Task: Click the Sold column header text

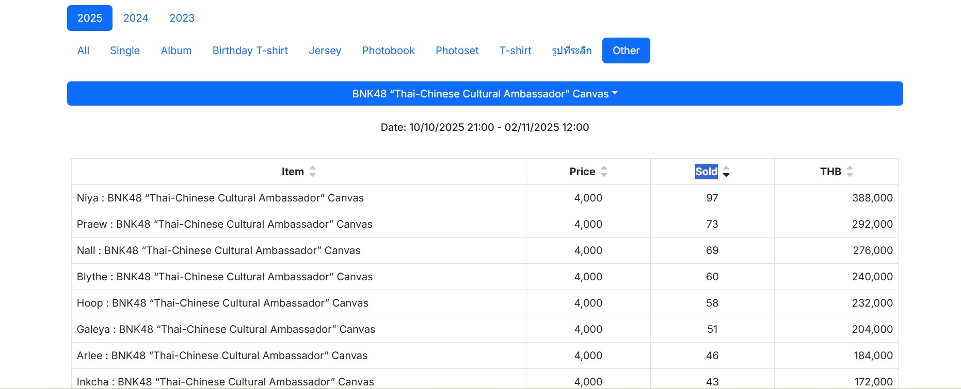Action: (706, 172)
